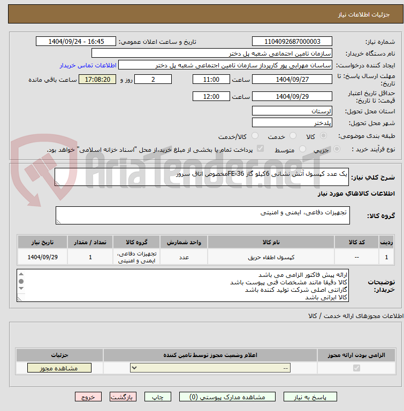Click the الزامی بودن ارائه مجوز column header
This screenshot has width=404, height=411.
click(x=356, y=355)
